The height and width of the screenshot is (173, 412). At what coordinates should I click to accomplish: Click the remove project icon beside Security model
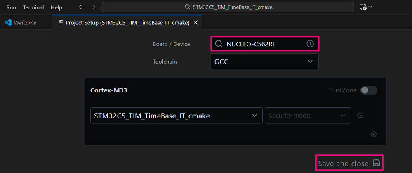click(360, 115)
